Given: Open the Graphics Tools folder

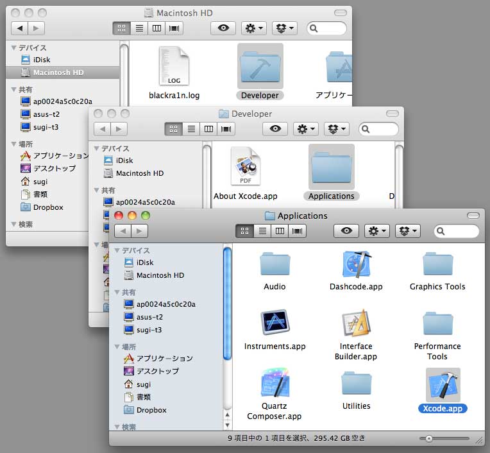Looking at the screenshot, I should click(437, 264).
